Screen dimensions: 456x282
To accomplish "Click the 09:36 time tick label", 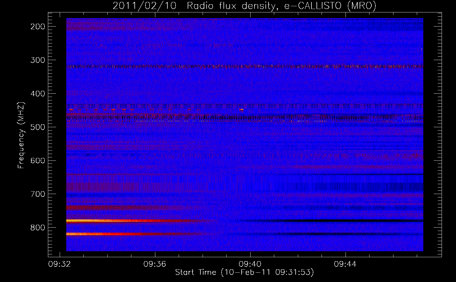I will point(155,264).
